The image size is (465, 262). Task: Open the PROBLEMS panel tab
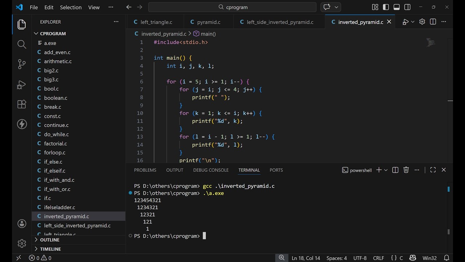tap(145, 170)
